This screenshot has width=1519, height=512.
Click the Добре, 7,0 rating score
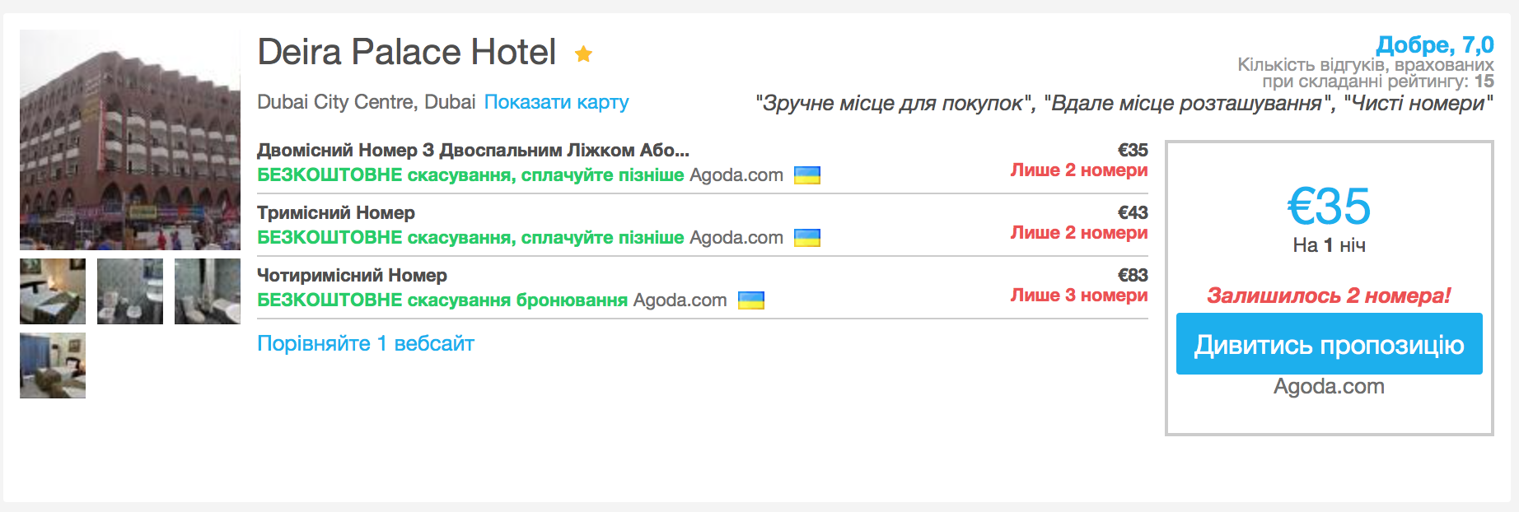tap(1434, 44)
